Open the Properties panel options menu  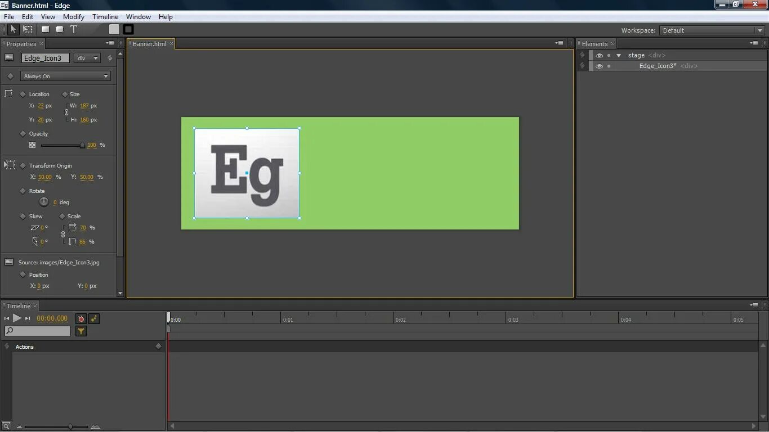[x=110, y=43]
